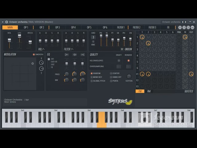Open the OP 5 tab

[89, 27]
